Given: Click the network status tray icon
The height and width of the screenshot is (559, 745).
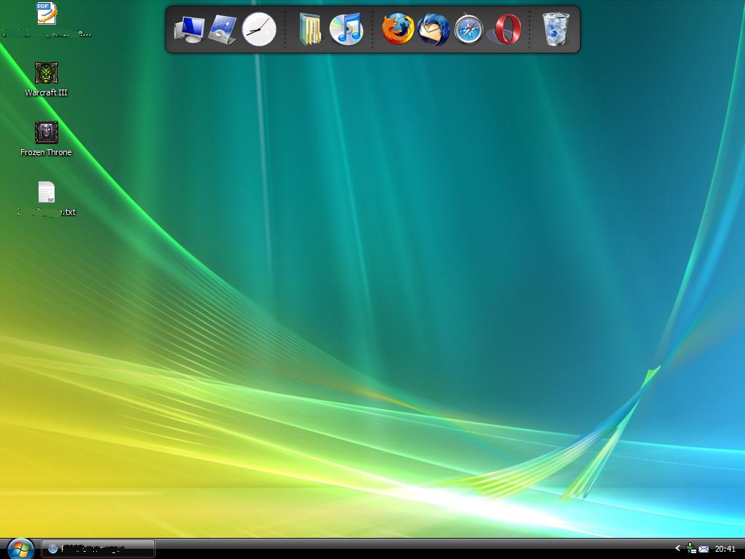Looking at the screenshot, I should (x=691, y=549).
